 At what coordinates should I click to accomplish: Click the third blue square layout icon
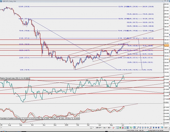tap(159, 128)
